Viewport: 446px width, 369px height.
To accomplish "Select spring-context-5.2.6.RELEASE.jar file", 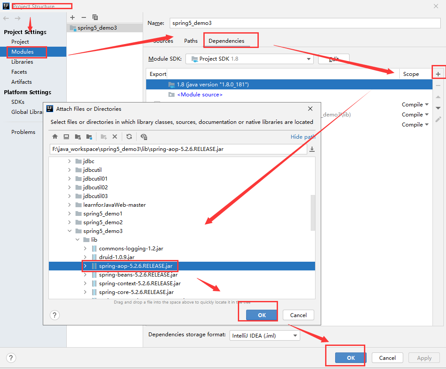I will (x=140, y=284).
